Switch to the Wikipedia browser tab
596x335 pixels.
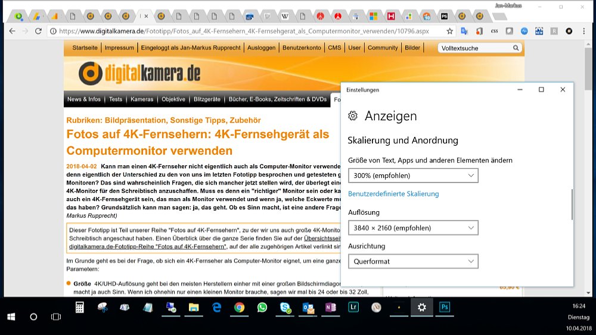click(285, 16)
